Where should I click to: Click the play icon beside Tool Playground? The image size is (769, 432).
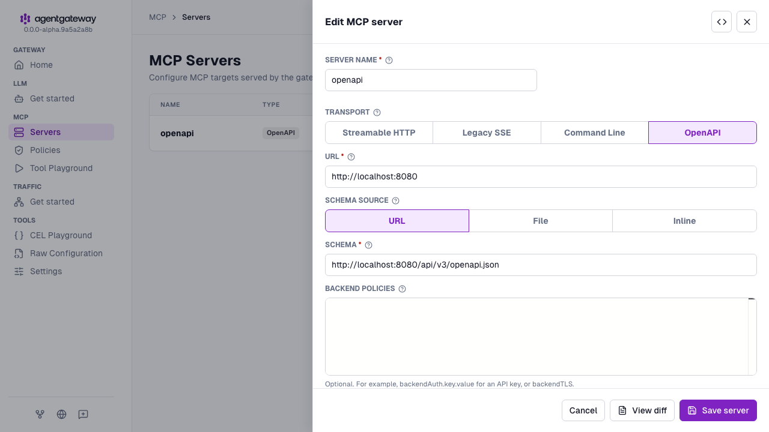click(19, 168)
